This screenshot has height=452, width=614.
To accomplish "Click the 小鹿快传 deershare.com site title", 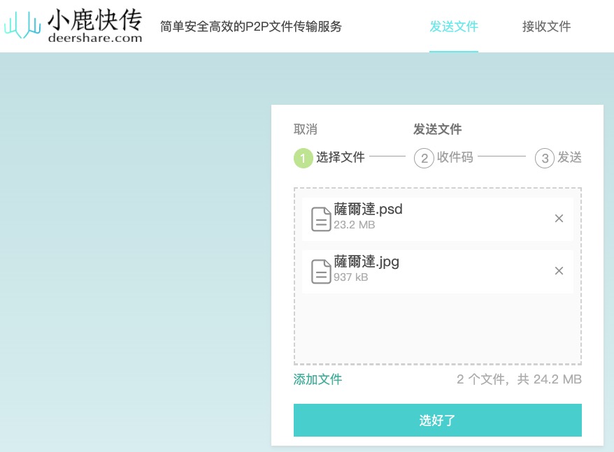I will click(x=95, y=26).
